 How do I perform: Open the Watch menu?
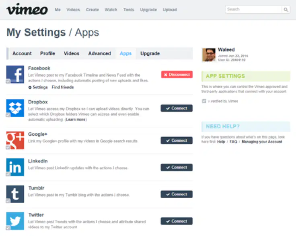(111, 10)
